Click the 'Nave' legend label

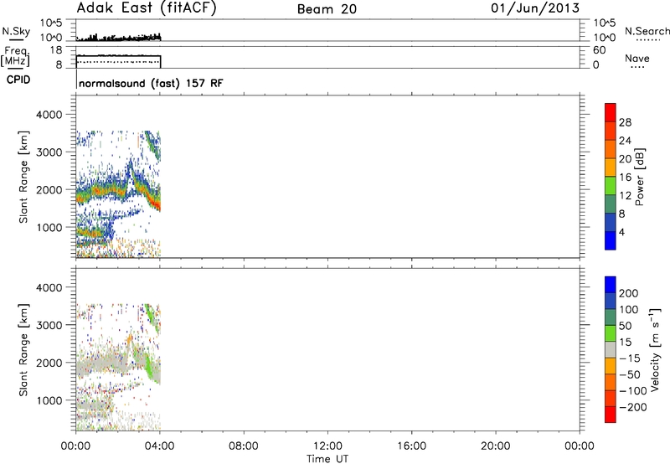pos(636,58)
